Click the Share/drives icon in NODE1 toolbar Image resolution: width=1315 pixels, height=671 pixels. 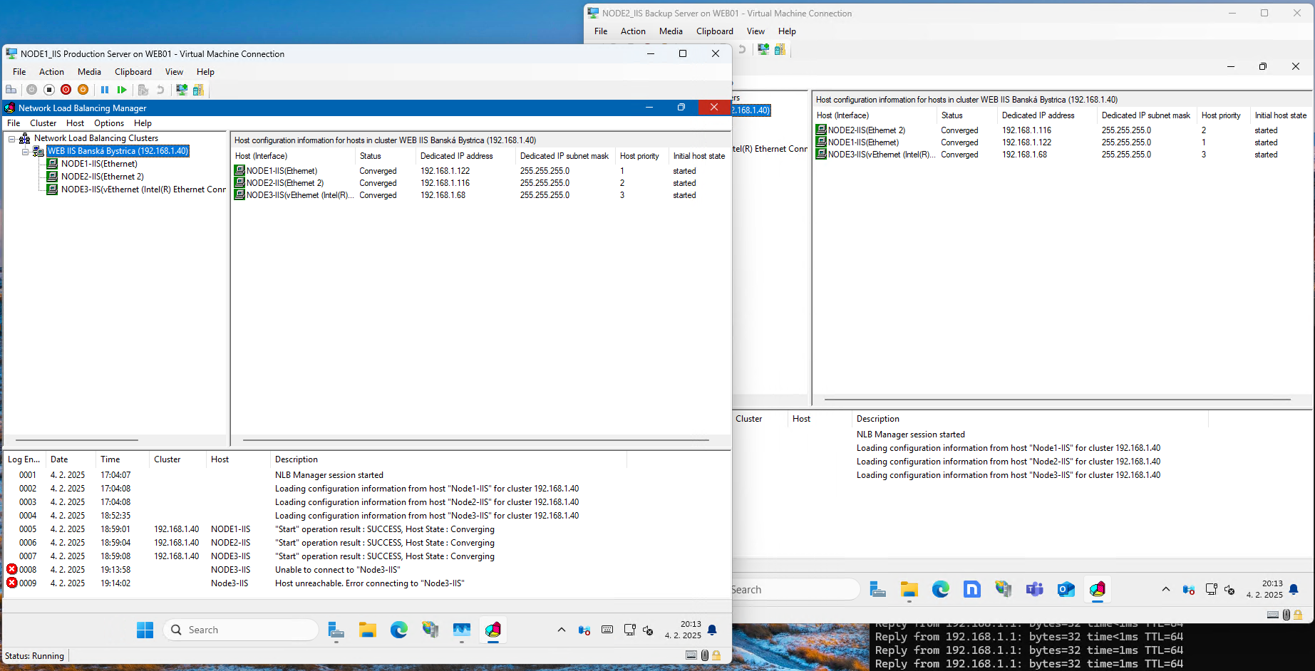point(199,90)
